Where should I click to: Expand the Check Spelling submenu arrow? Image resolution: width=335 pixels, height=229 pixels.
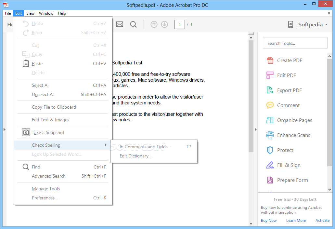(106, 145)
